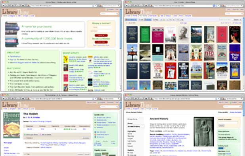Open the Lord of the Rings series link
Screen dimensions: 245x156
tap(40, 122)
